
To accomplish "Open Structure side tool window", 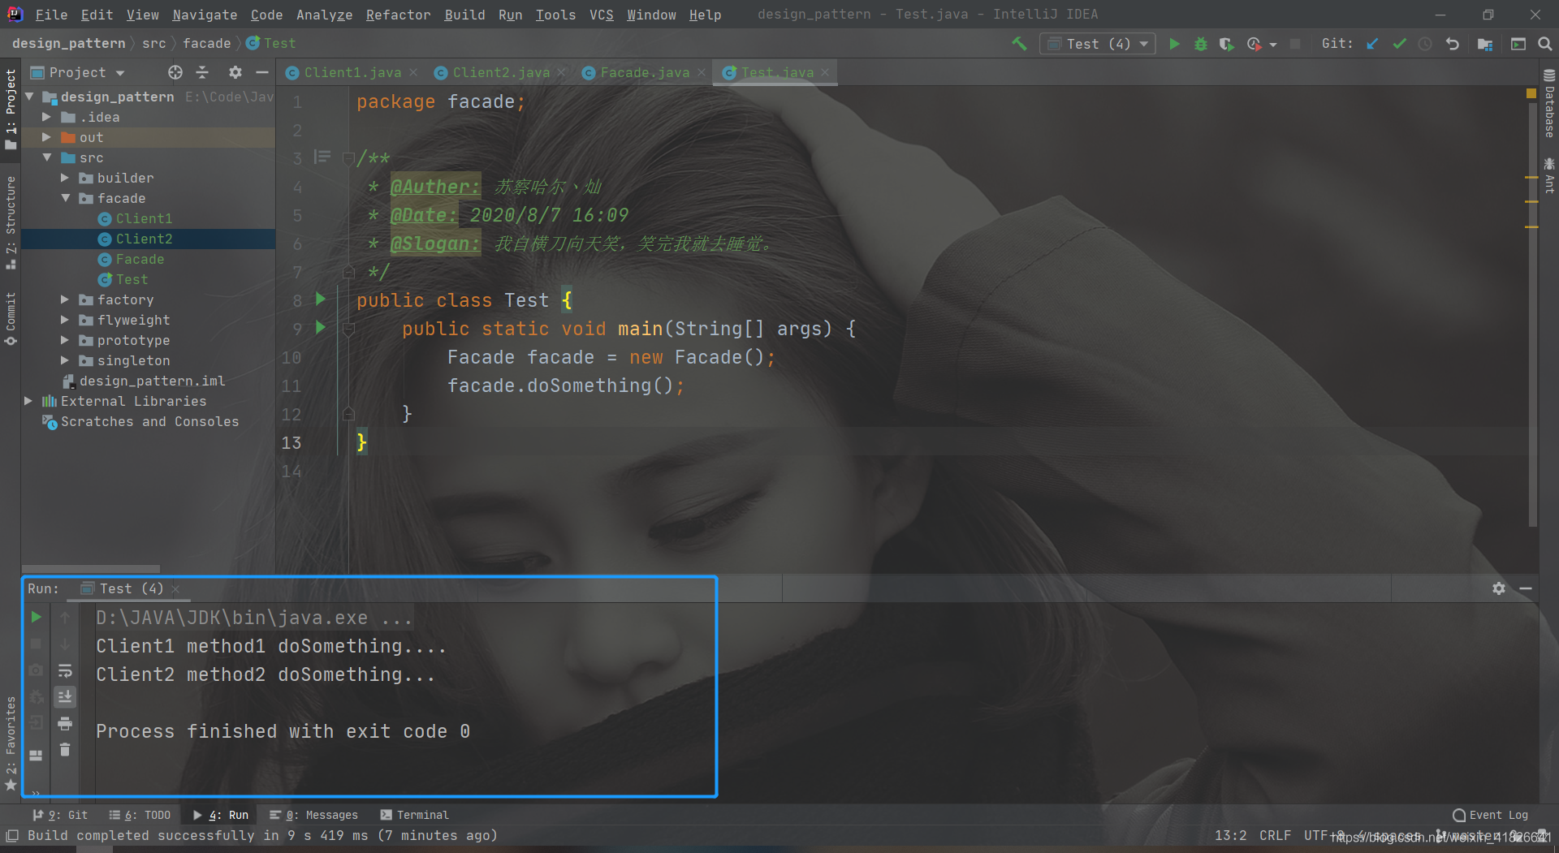I will [x=11, y=222].
